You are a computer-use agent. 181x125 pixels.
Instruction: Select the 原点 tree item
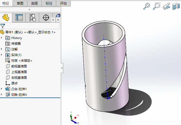pos(14,83)
